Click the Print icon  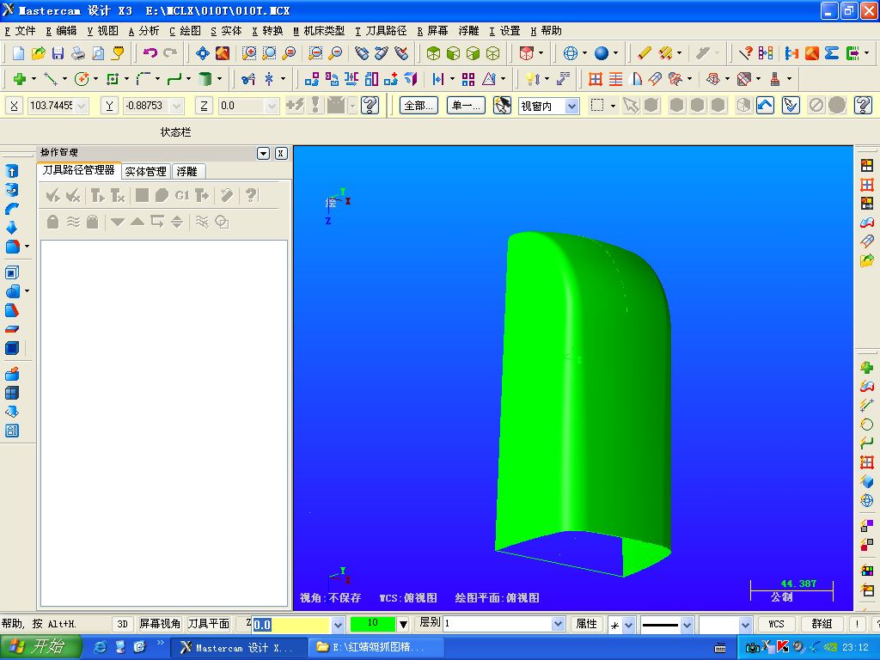pos(78,53)
